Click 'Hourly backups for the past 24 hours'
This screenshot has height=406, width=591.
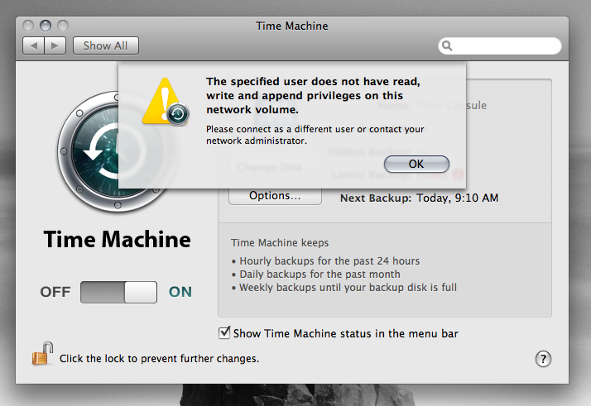pyautogui.click(x=329, y=261)
